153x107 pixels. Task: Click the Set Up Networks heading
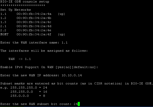coord(16,10)
